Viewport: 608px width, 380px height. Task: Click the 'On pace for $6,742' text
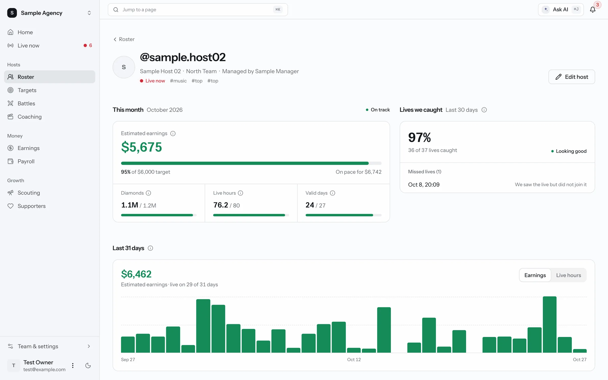point(358,172)
